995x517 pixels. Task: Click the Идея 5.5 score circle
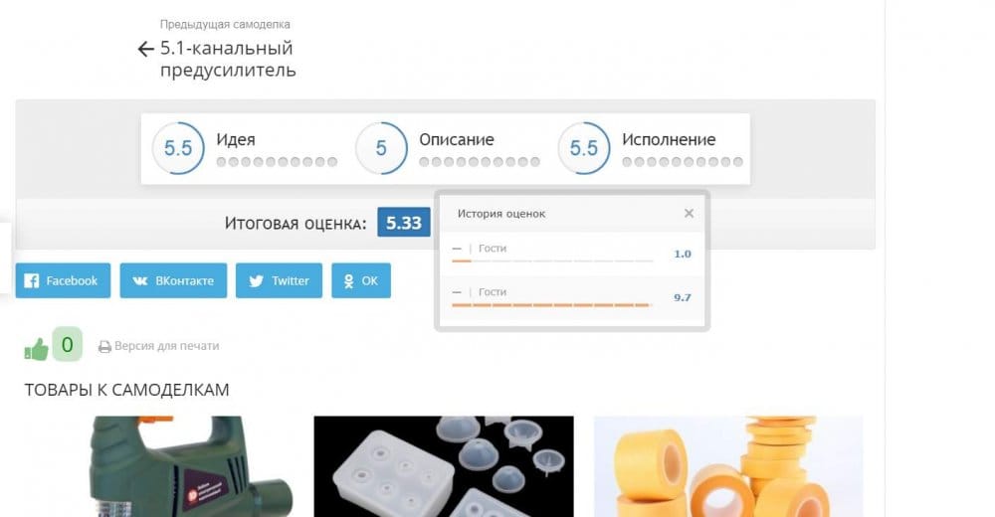pos(178,148)
